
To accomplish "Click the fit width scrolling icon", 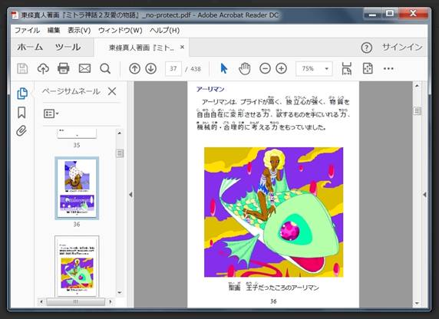I will (x=347, y=68).
